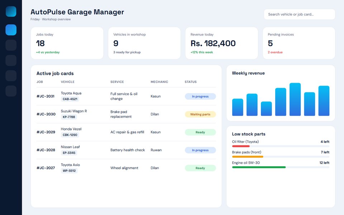Click the shortest weekly revenue bar
This screenshot has height=215, width=344.
pos(266,109)
